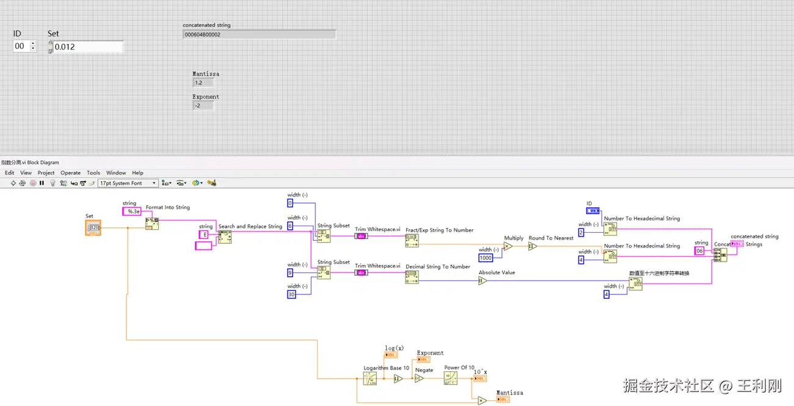Open the Align Objects dropdown

pyautogui.click(x=166, y=183)
